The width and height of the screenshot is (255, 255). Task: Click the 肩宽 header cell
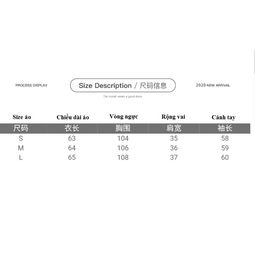click(174, 128)
